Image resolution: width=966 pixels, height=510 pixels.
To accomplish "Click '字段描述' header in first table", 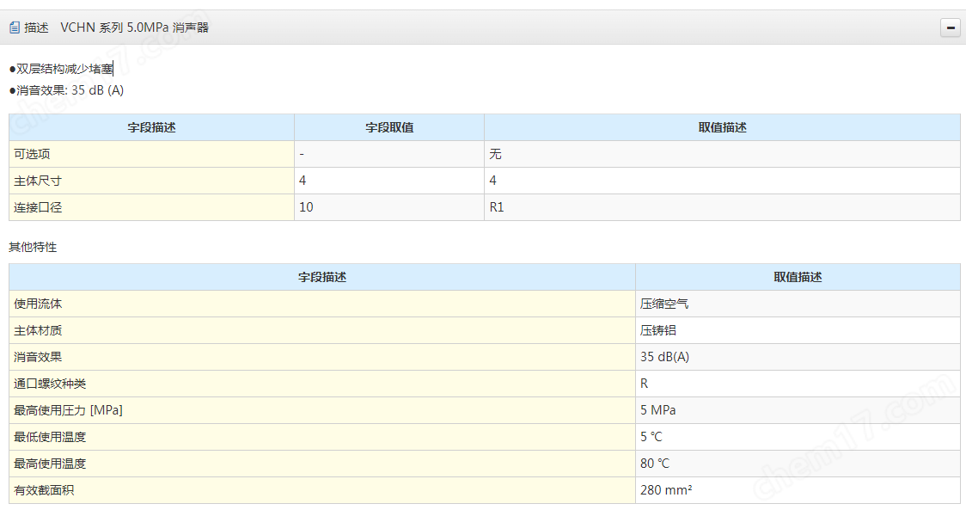I will [151, 127].
